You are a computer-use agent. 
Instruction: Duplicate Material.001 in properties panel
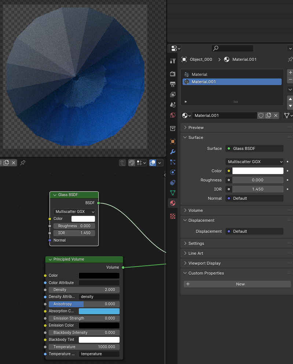[x=268, y=115]
